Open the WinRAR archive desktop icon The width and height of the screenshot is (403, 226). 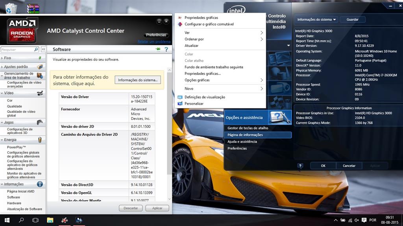coord(33,8)
